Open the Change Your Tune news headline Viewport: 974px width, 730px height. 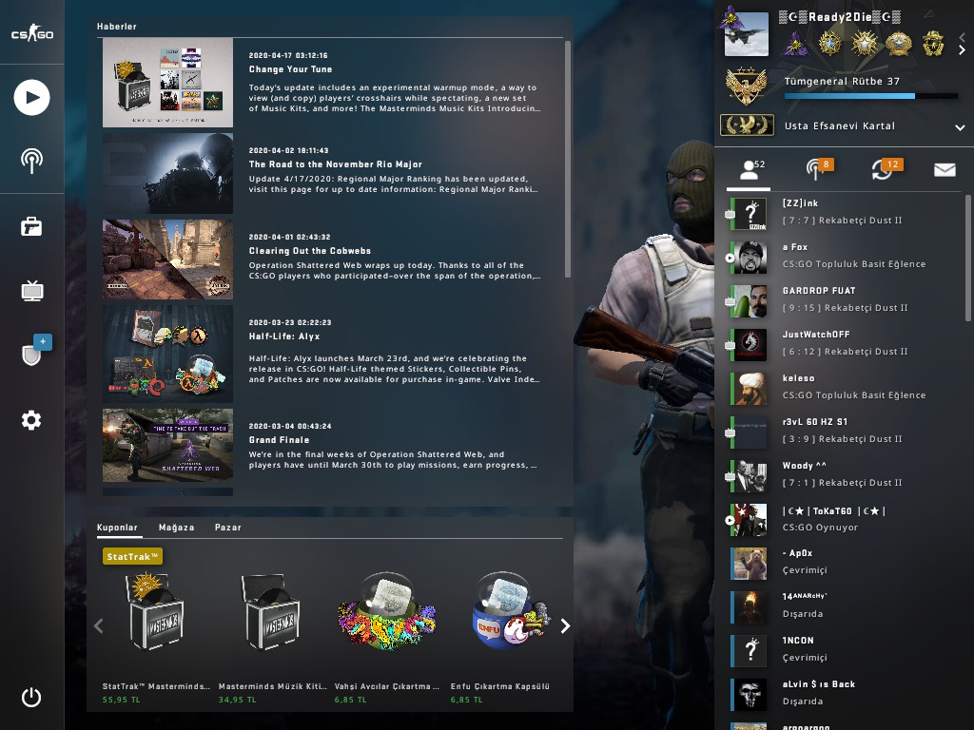tap(290, 68)
